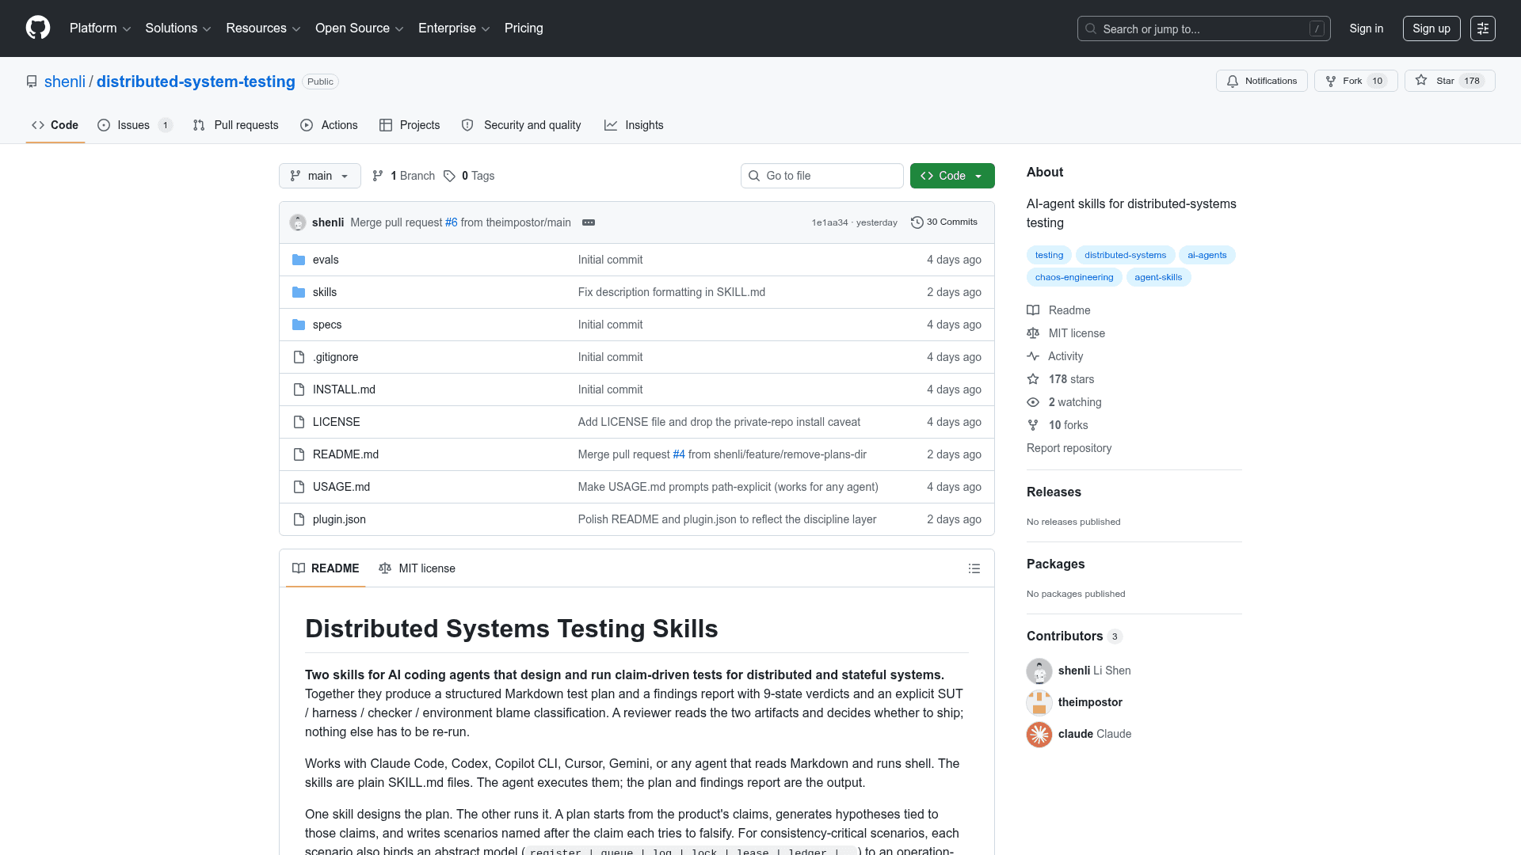Click the skills folder icon

pos(299,292)
